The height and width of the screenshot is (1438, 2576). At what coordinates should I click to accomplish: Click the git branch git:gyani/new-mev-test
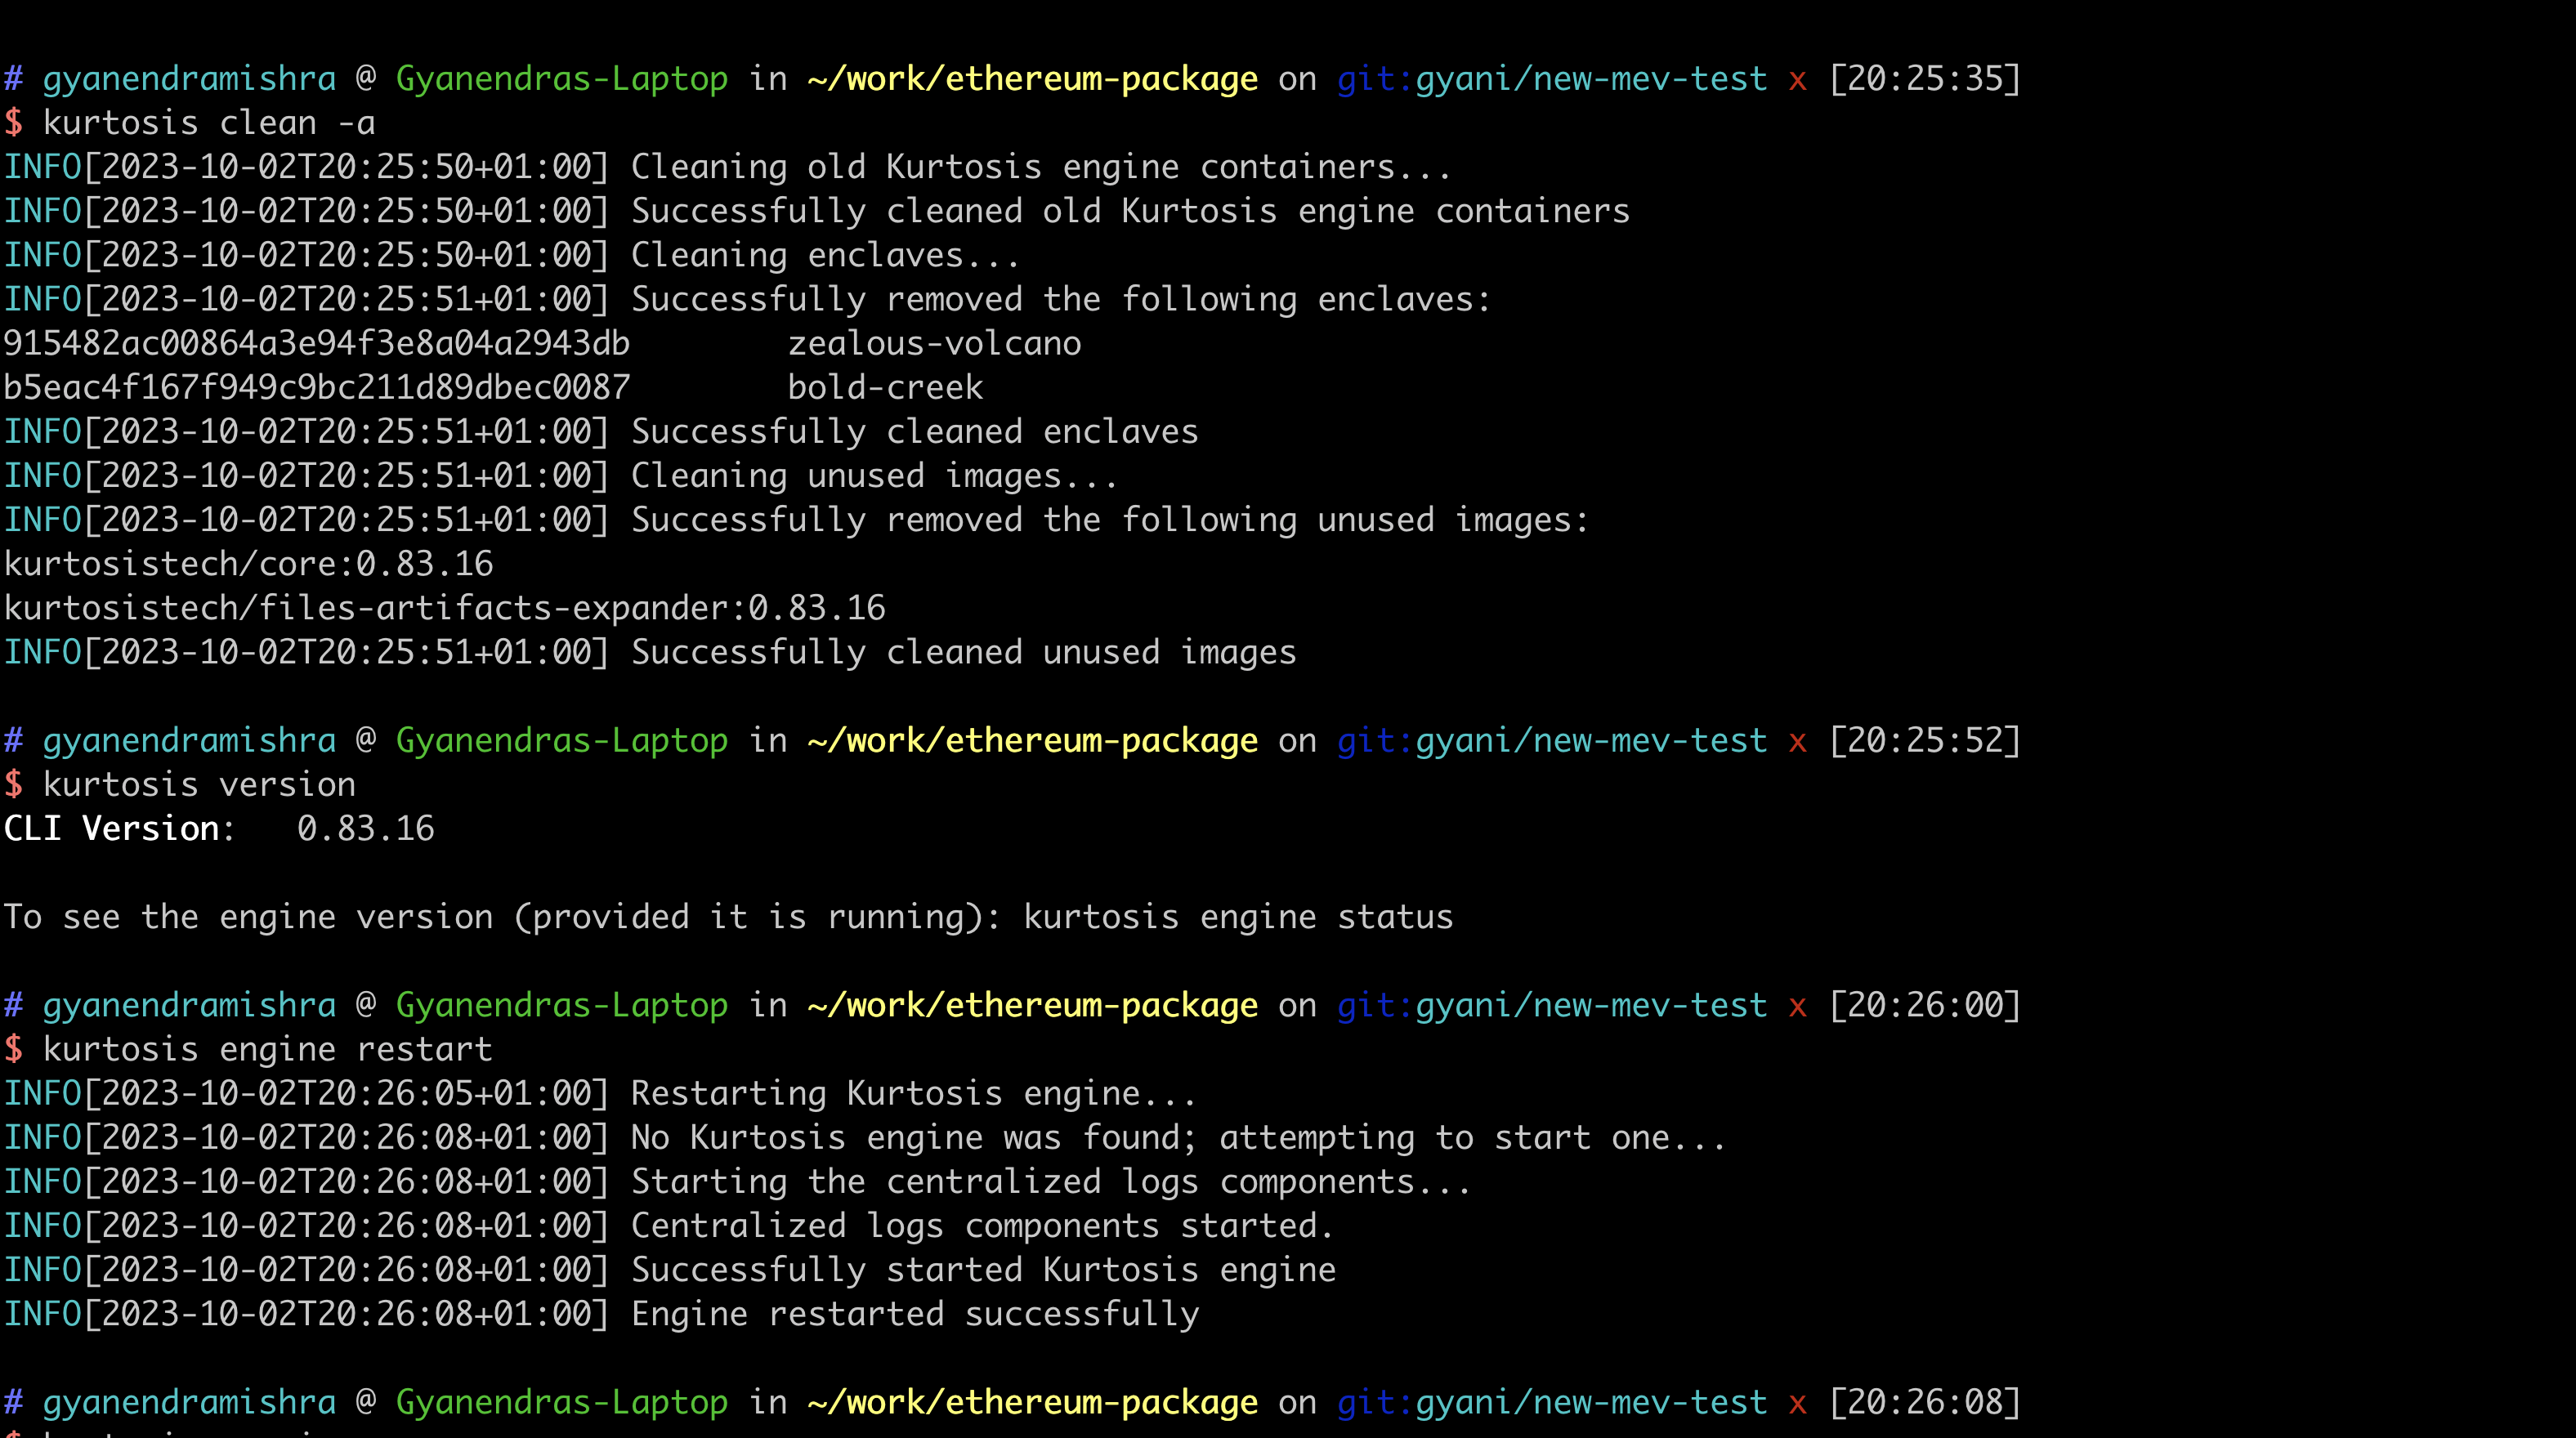pyautogui.click(x=1552, y=78)
